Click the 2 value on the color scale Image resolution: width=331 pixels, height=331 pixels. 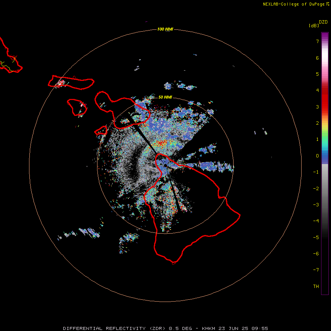pyautogui.click(x=317, y=123)
